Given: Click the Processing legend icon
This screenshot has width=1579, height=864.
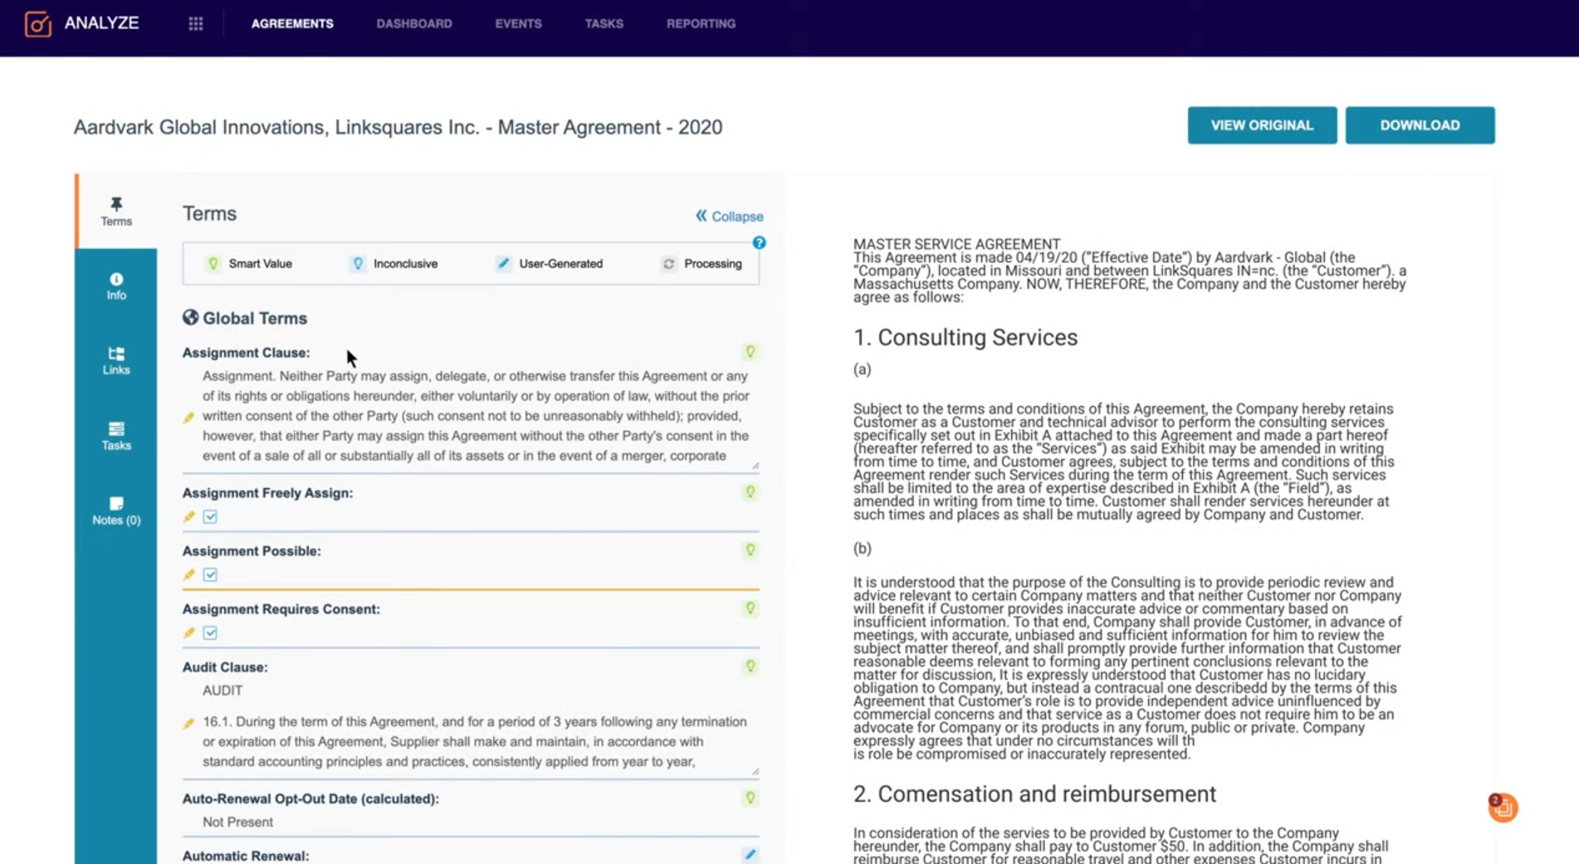Looking at the screenshot, I should tap(668, 264).
